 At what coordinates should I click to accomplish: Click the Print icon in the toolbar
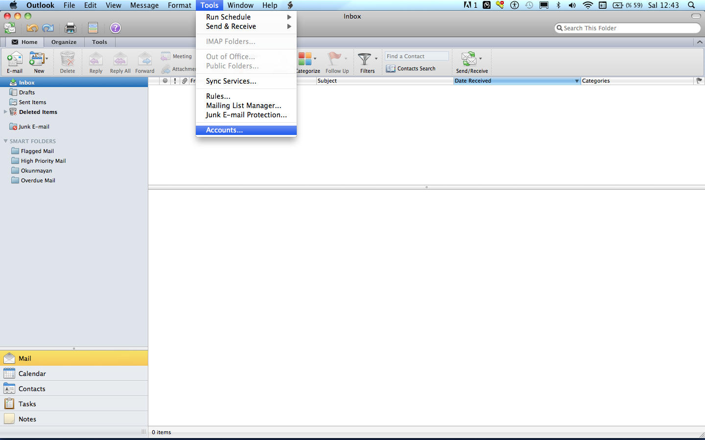tap(70, 28)
